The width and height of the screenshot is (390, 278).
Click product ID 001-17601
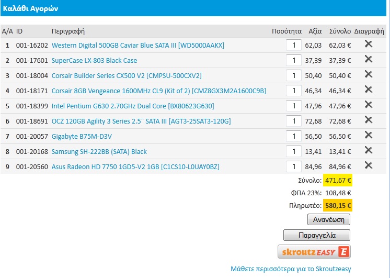(x=32, y=61)
